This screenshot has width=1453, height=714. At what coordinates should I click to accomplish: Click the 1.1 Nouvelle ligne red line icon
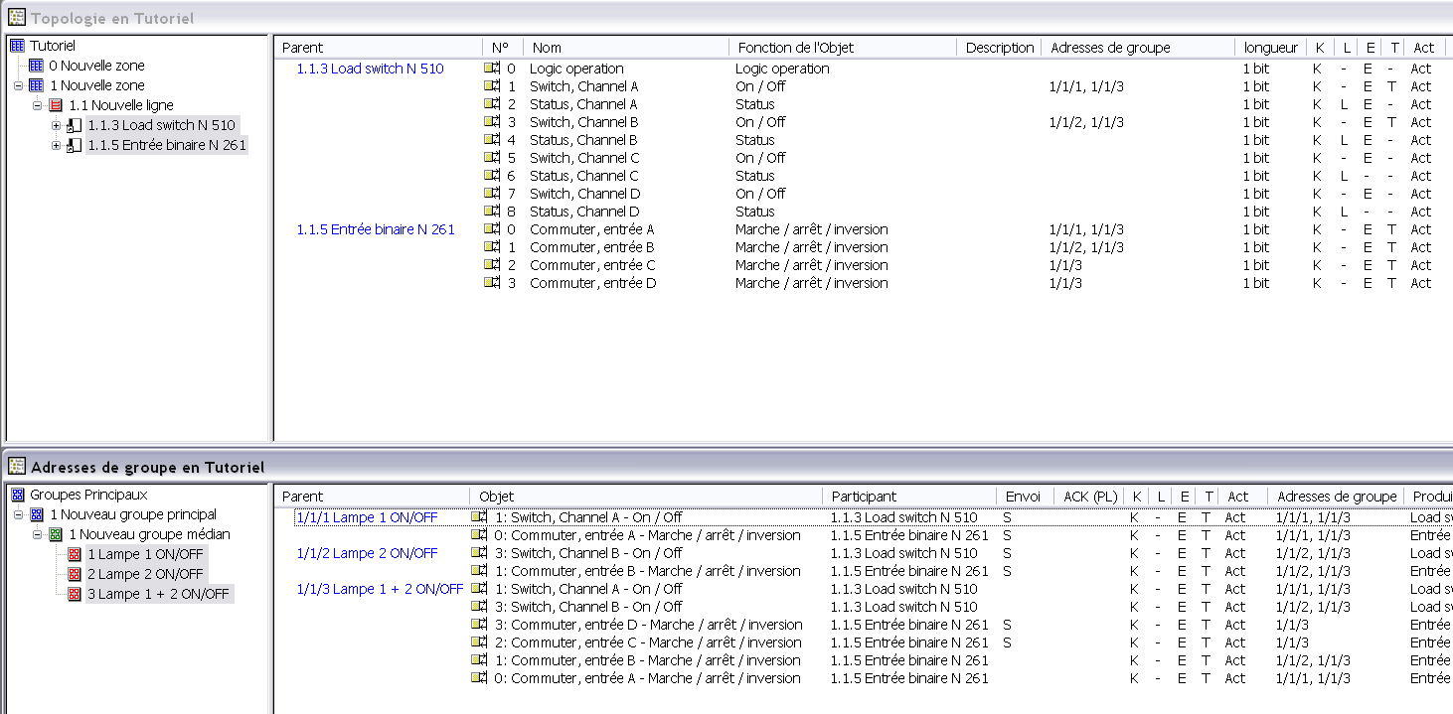(56, 105)
